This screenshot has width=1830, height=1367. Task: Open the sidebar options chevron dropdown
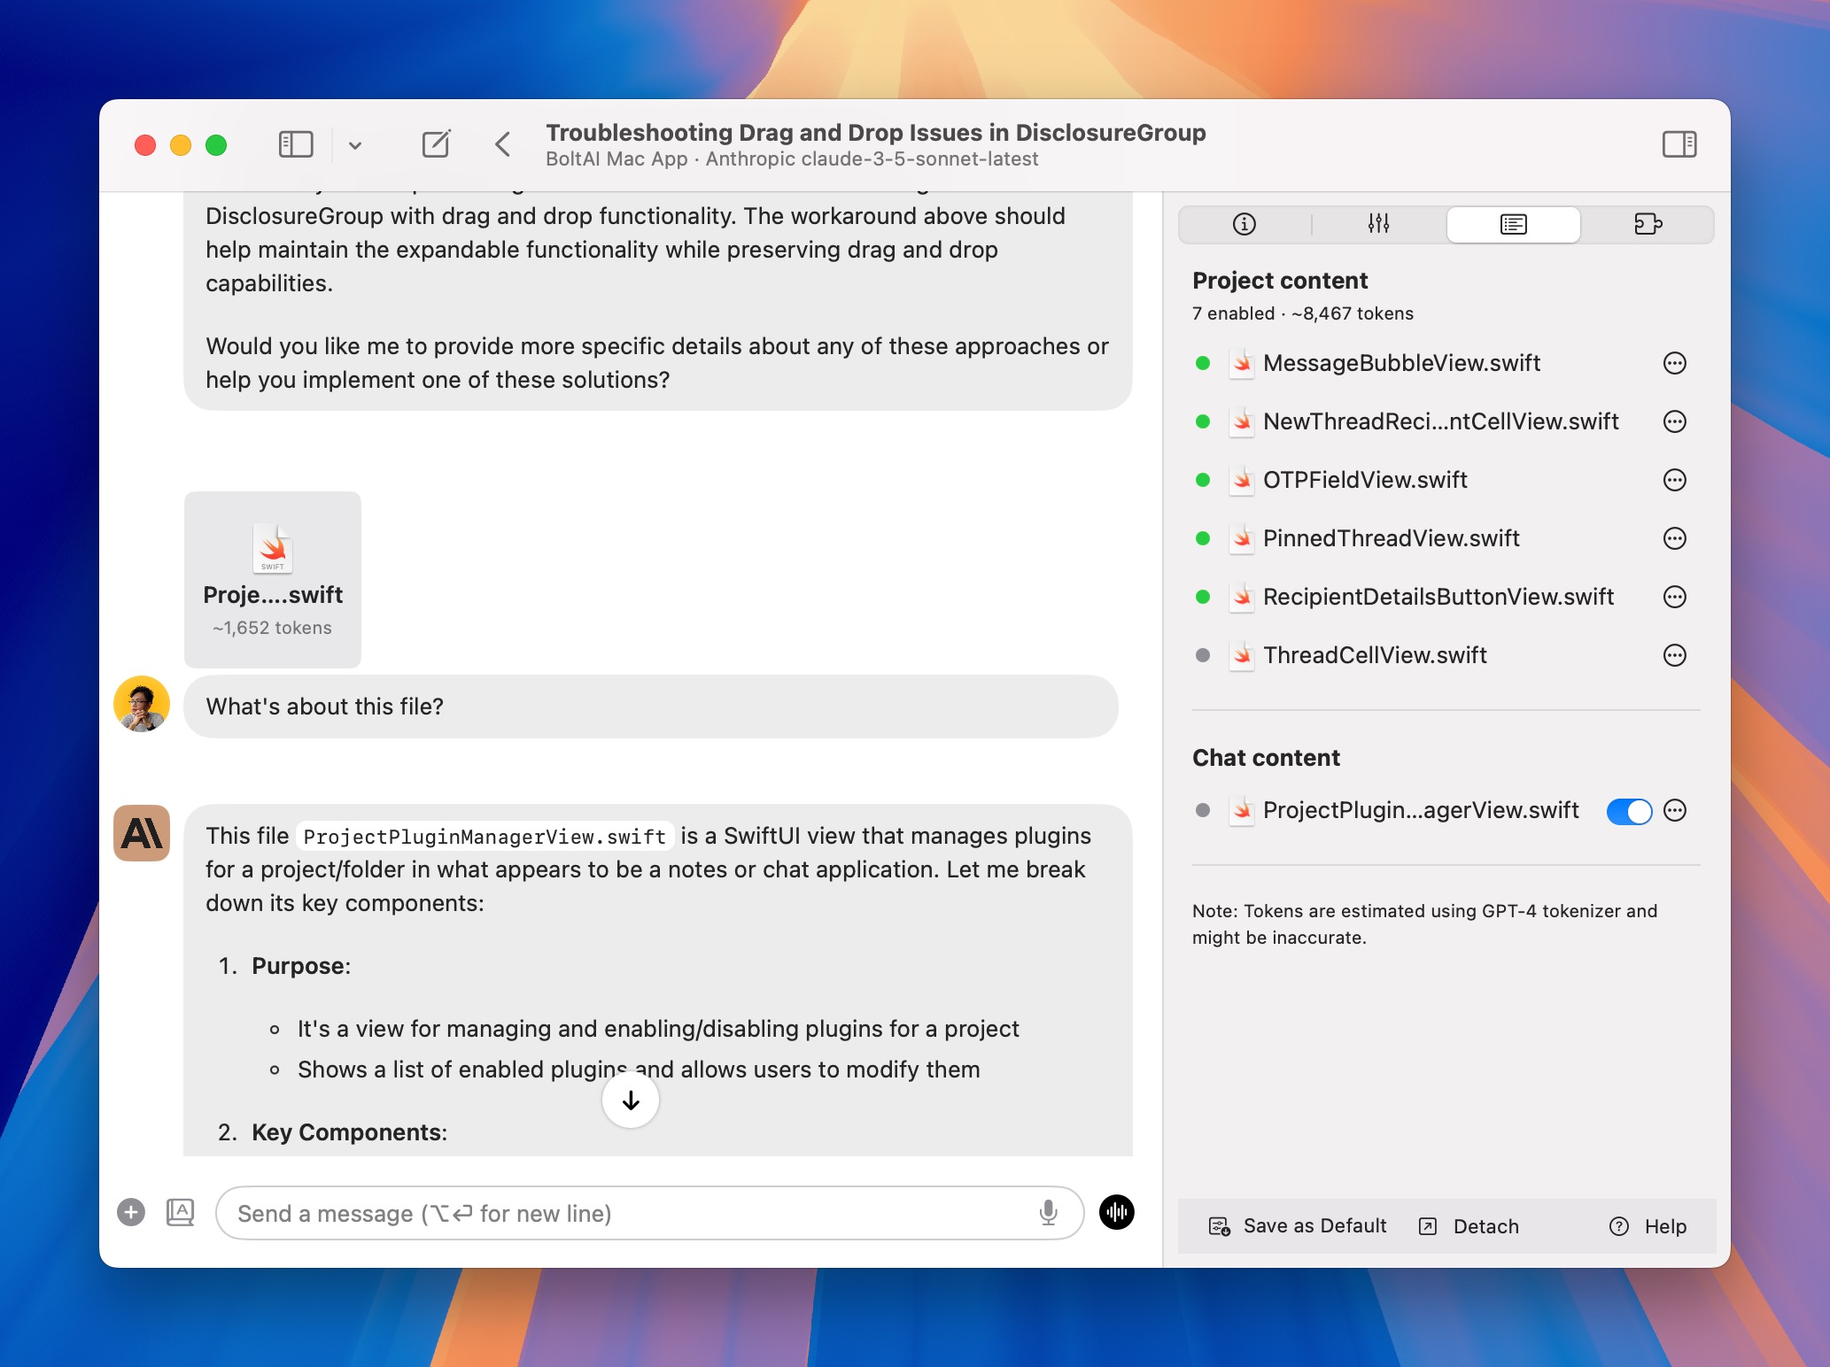coord(355,145)
